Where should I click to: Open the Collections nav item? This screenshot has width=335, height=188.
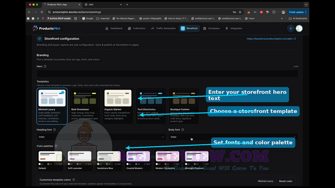(136, 28)
